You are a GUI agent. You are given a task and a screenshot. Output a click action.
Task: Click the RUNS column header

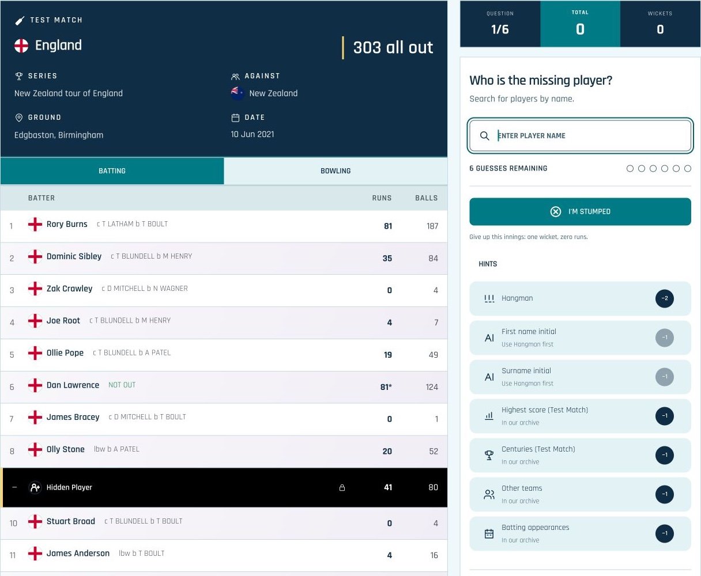coord(382,198)
